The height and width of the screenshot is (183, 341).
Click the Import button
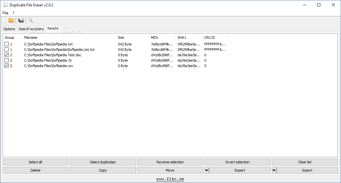[307, 170]
